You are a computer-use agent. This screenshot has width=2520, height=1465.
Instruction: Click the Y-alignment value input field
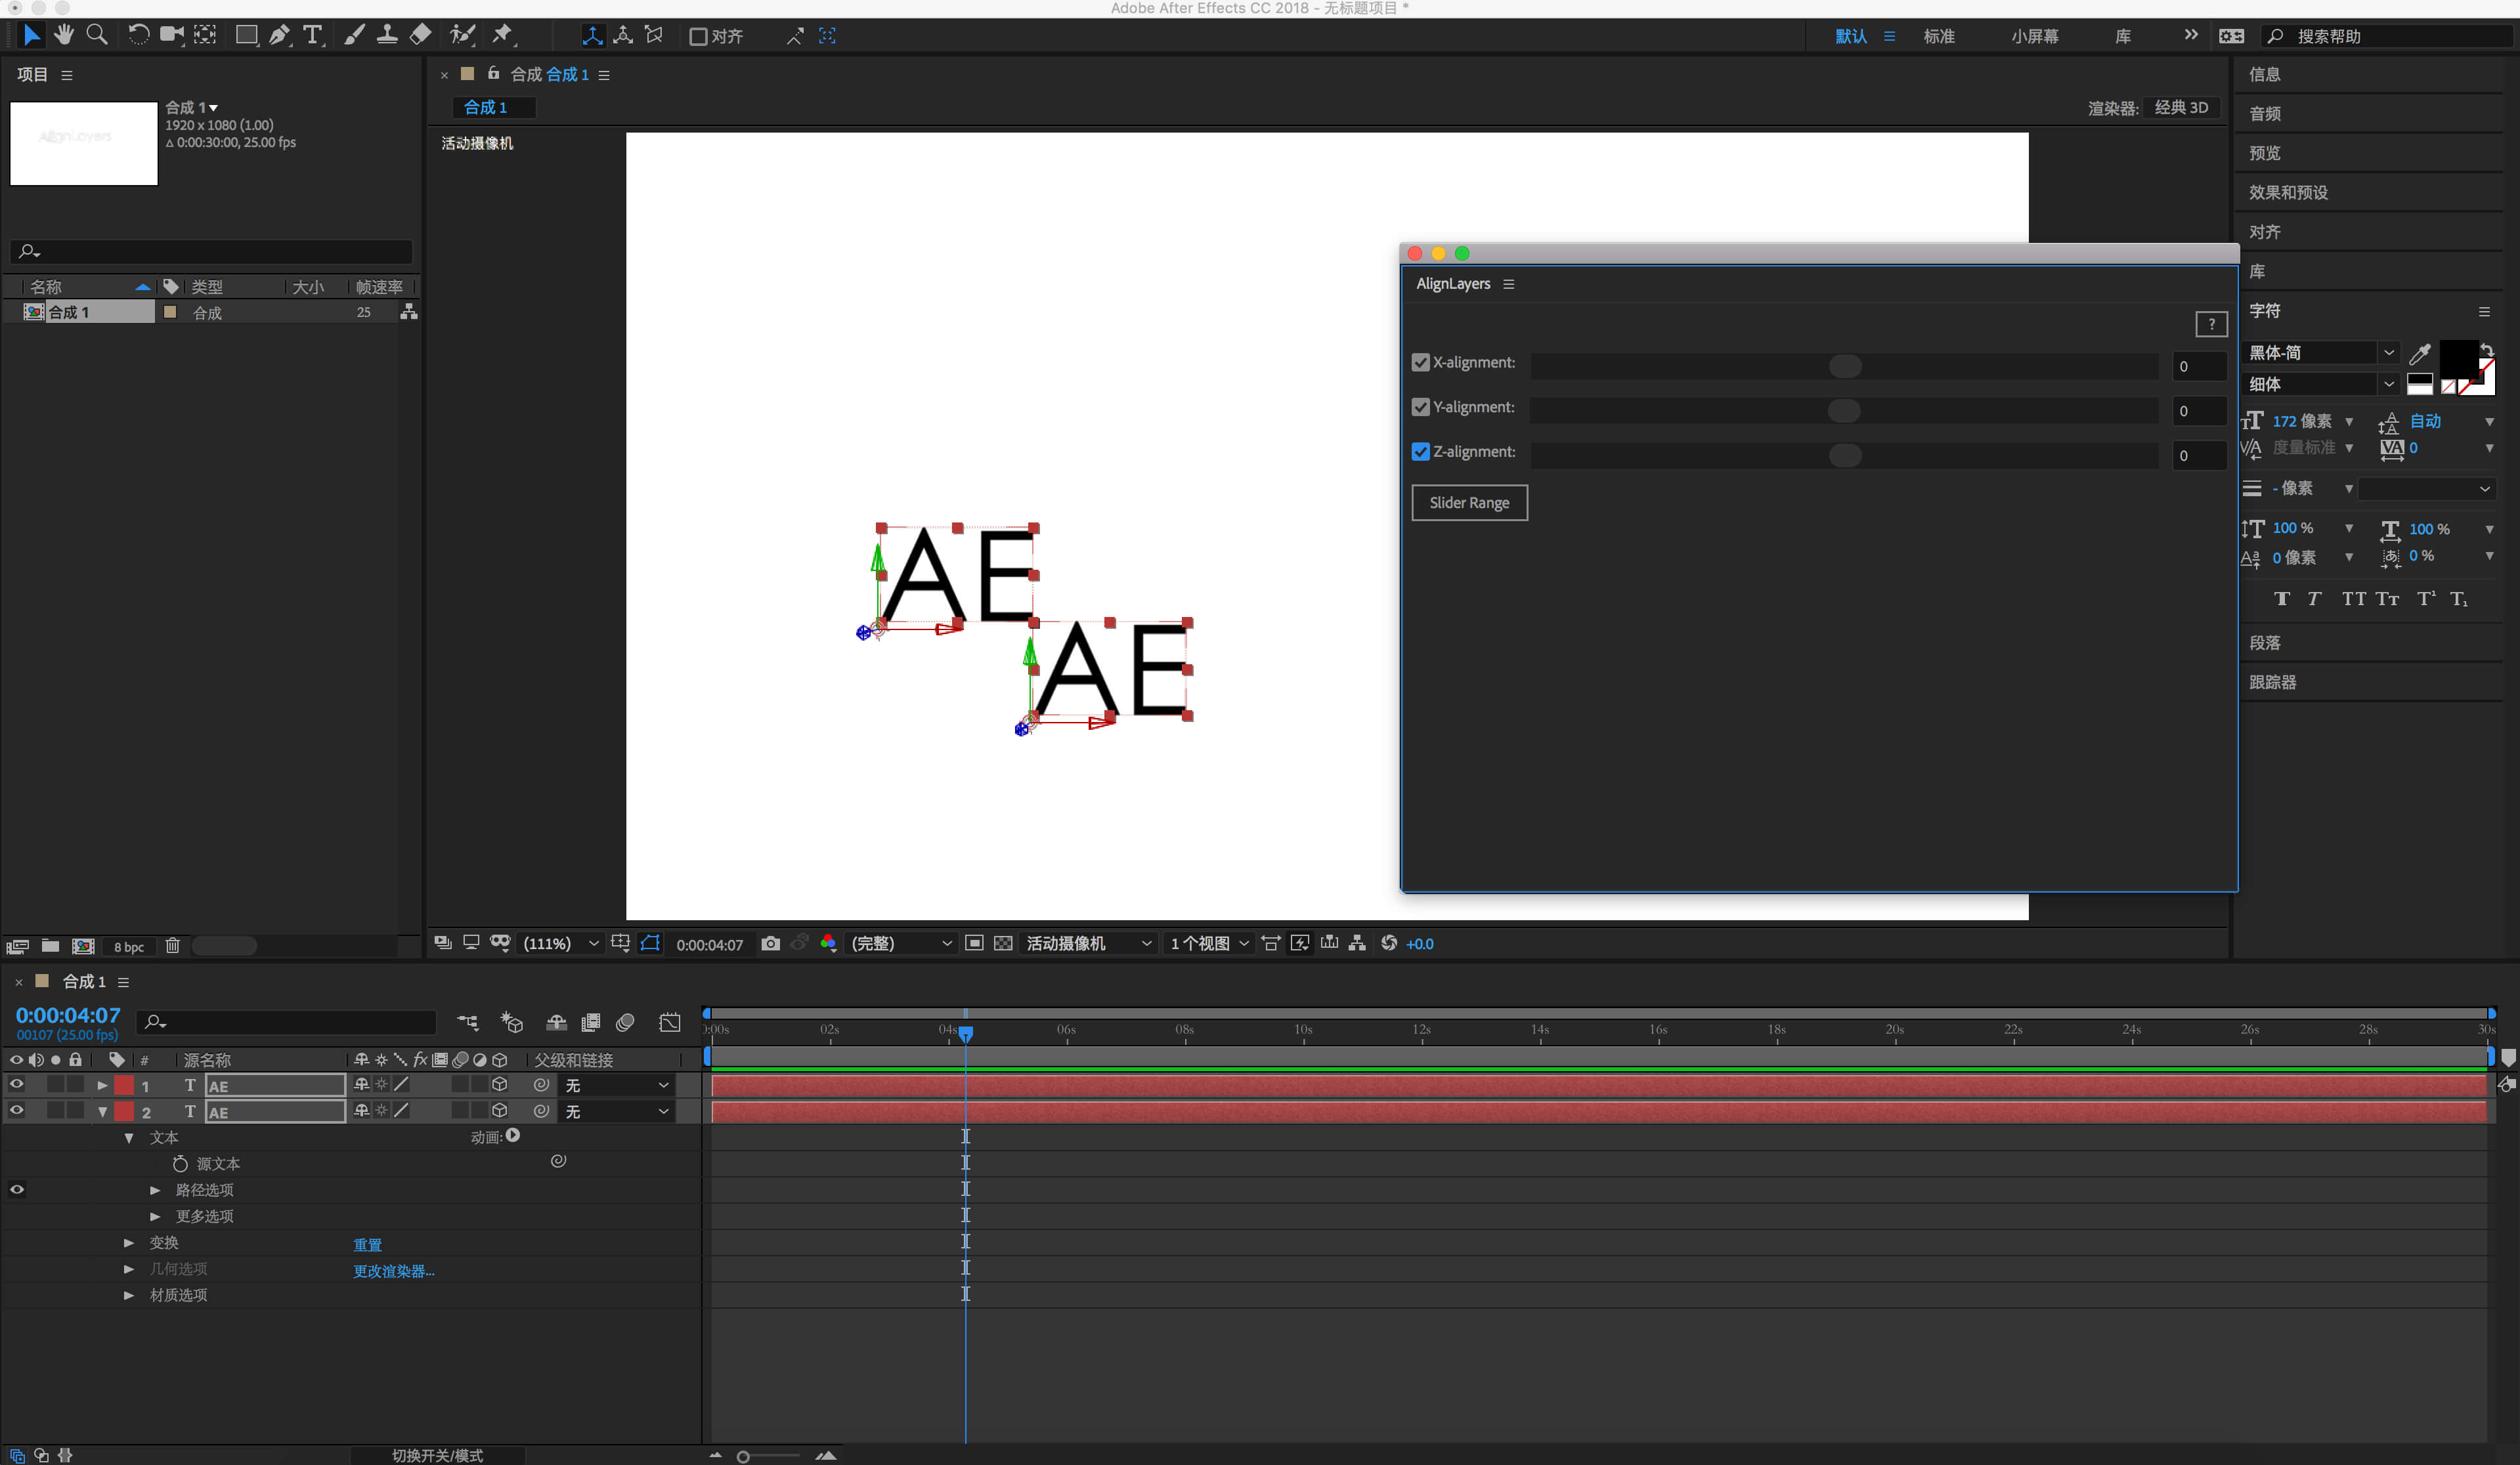coord(2198,411)
